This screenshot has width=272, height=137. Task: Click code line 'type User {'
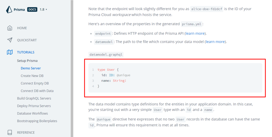click(x=108, y=70)
